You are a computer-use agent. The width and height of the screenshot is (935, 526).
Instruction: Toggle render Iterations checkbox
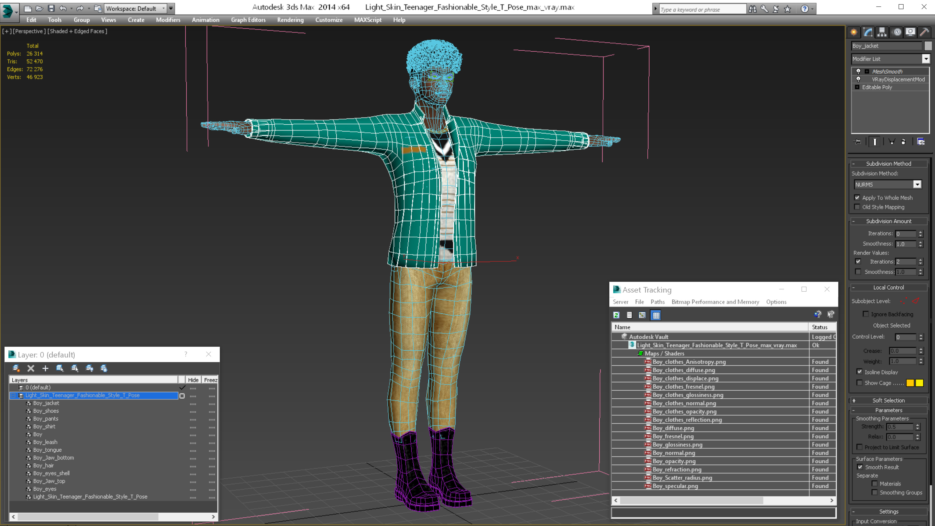pos(858,261)
